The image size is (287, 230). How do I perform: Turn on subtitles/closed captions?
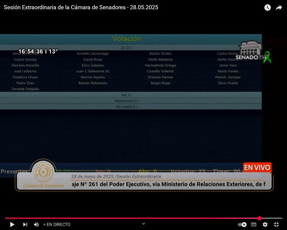[254, 224]
